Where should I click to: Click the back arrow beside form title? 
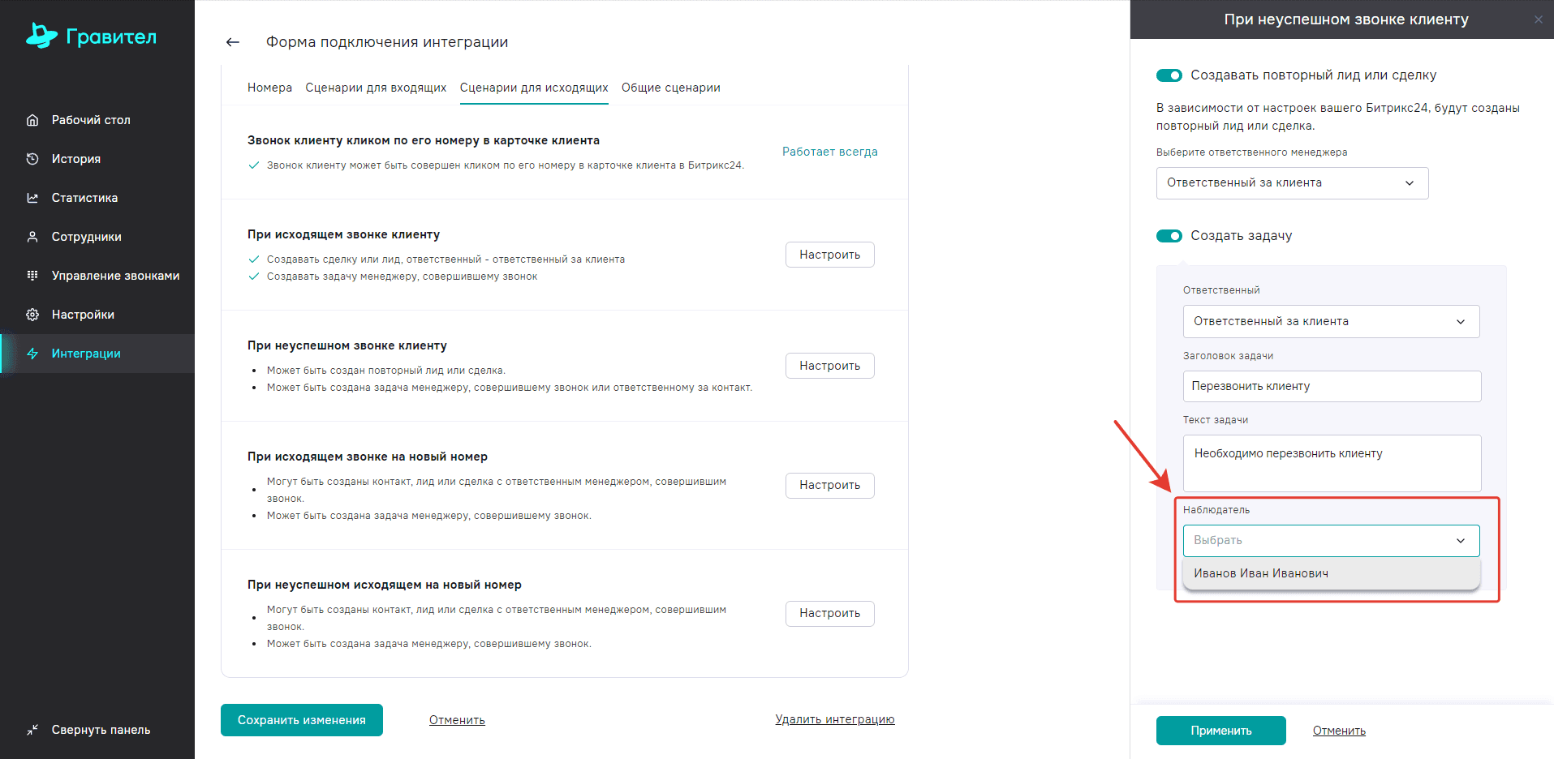[233, 42]
